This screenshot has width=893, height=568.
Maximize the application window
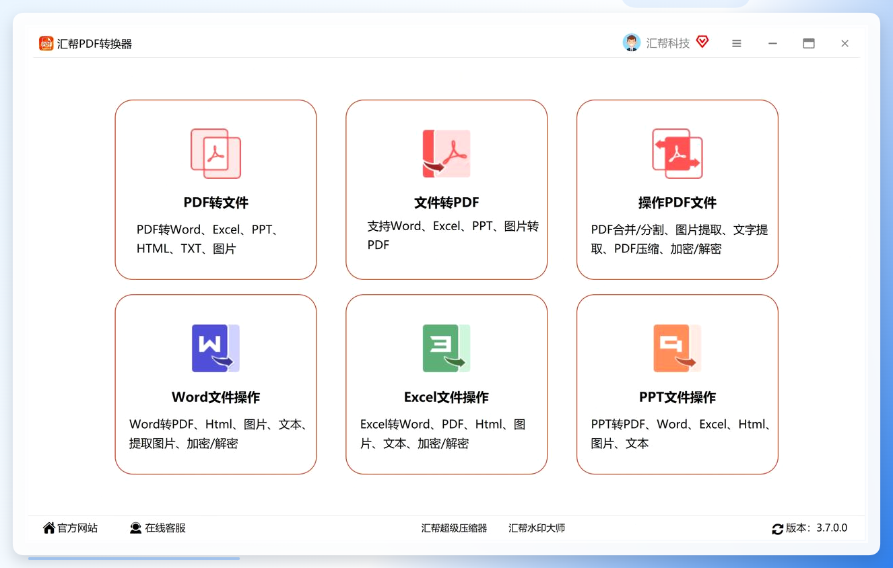point(809,43)
